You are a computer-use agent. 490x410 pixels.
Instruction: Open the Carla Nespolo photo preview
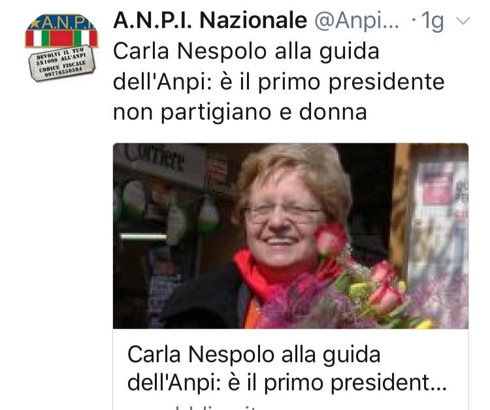tap(291, 236)
